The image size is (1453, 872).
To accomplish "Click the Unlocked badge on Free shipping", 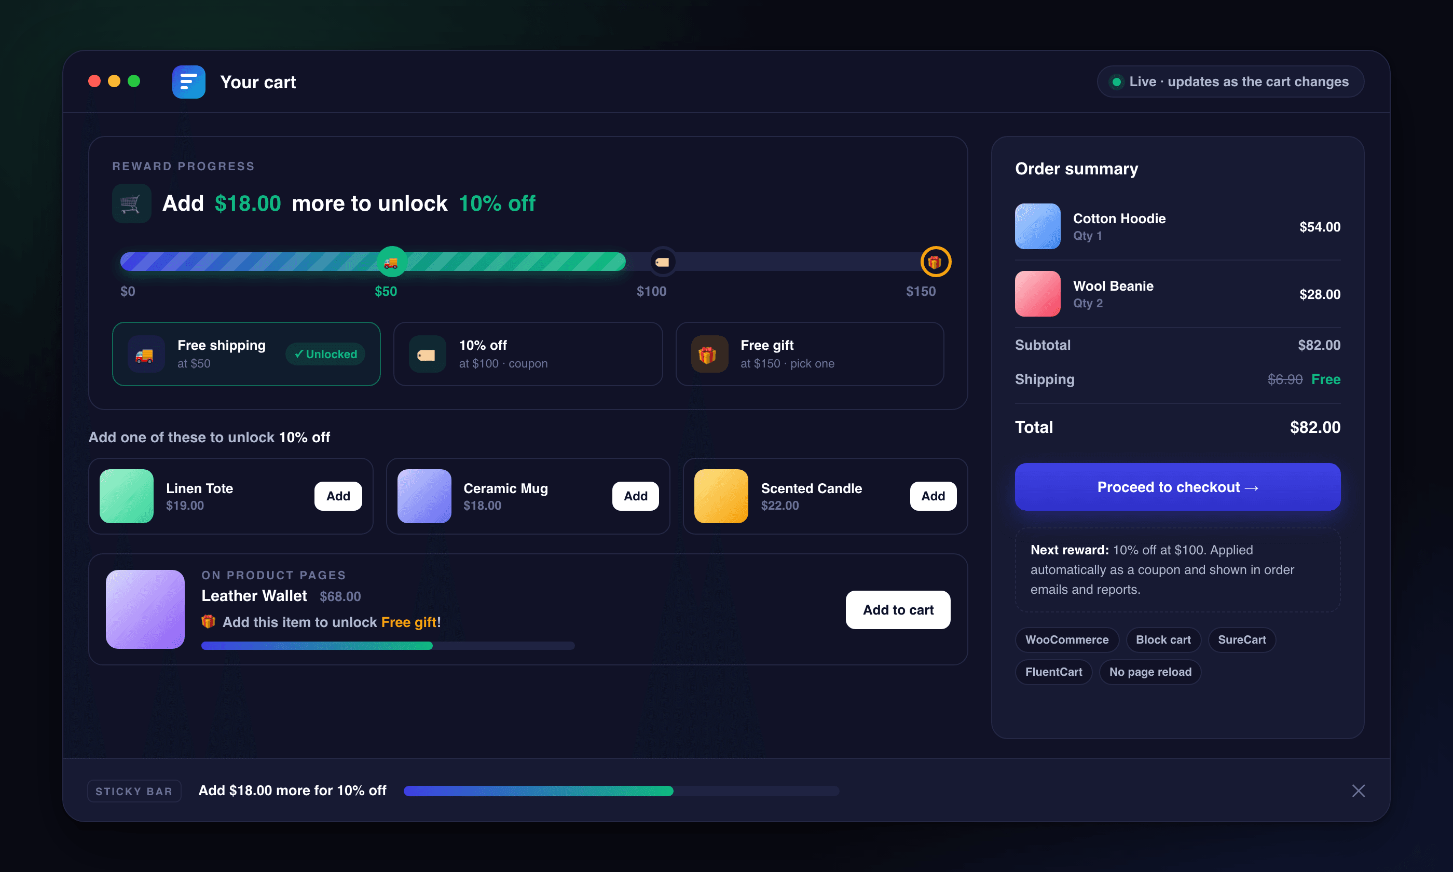I will 325,355.
